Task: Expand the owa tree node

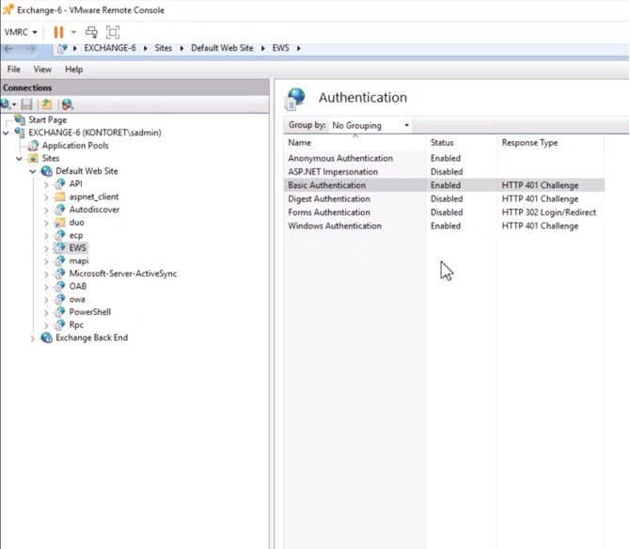Action: pyautogui.click(x=46, y=299)
